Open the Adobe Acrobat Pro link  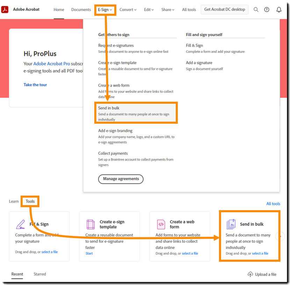pos(52,64)
